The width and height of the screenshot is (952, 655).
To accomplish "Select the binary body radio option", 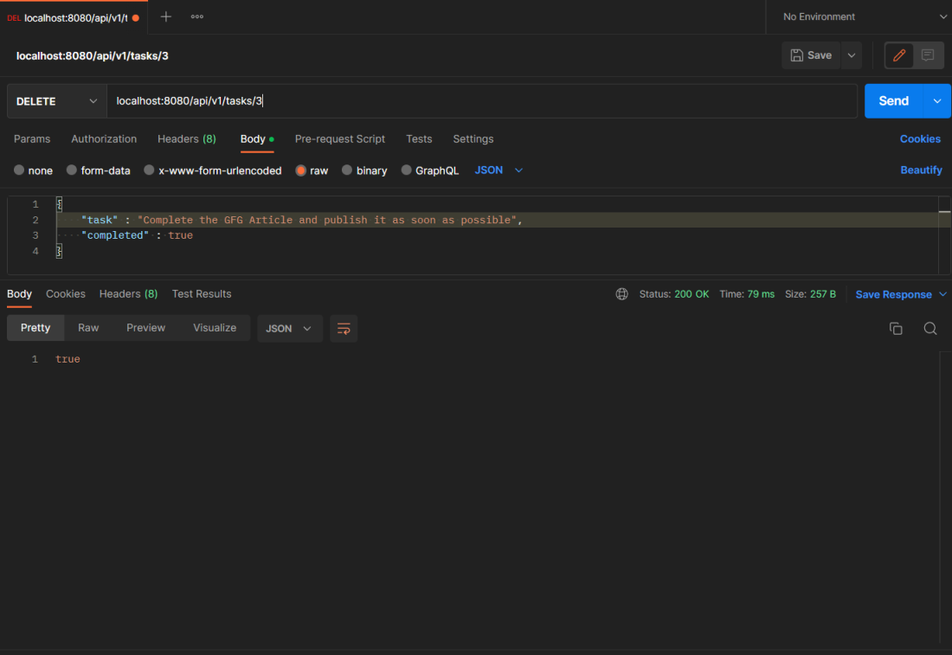I will (x=347, y=170).
